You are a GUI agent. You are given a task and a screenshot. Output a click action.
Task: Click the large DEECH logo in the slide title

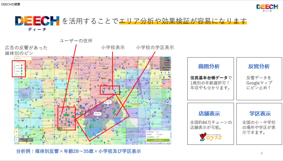36,21
